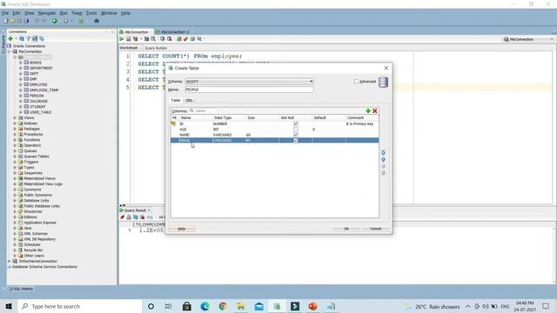Toggle the Advanced checkbox in Create Table
557x313 pixels.
(356, 81)
